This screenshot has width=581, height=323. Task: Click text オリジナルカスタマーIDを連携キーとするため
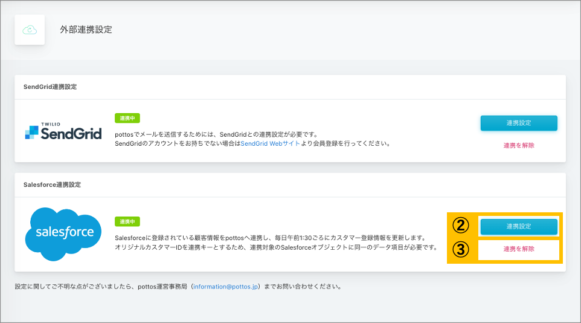[x=180, y=247]
